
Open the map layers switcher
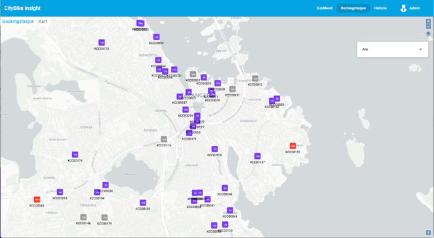[428, 34]
